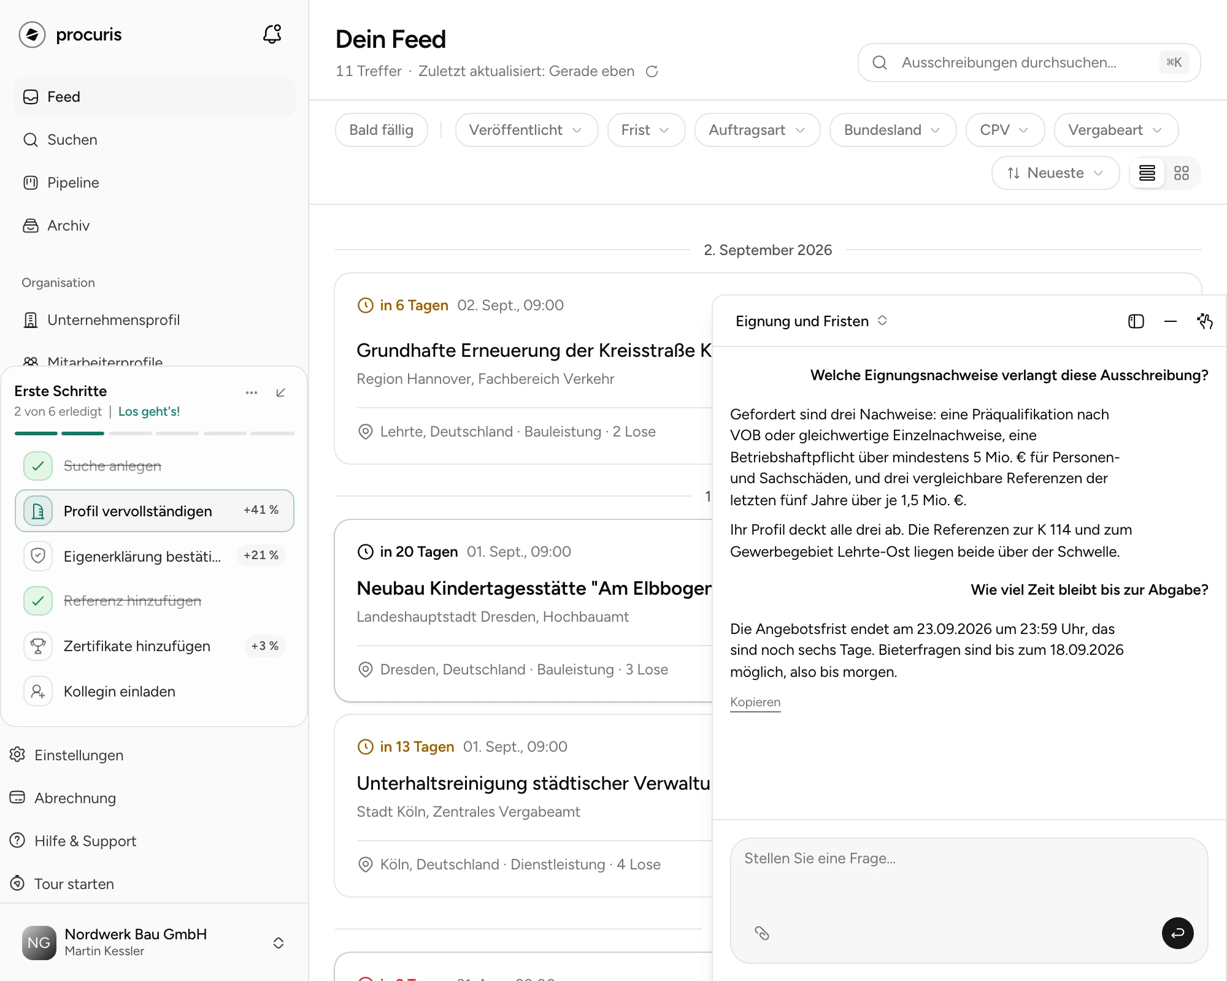
Task: Toggle the Bald fällig filter chip
Action: point(381,130)
